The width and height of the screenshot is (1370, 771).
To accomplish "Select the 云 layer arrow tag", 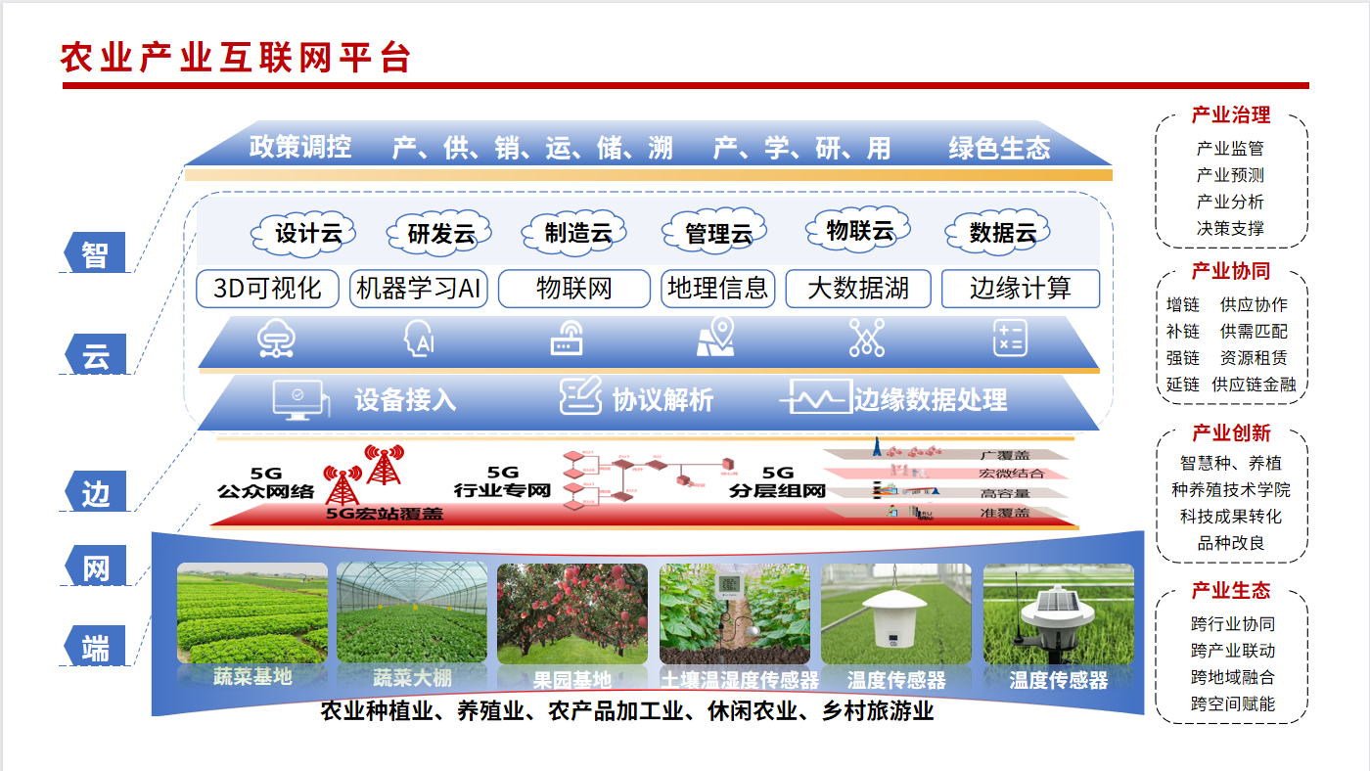I will click(x=94, y=354).
